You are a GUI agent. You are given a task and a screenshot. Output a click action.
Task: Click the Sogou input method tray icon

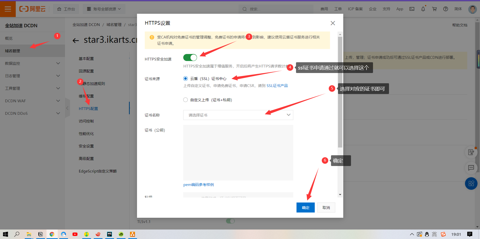coord(443,234)
